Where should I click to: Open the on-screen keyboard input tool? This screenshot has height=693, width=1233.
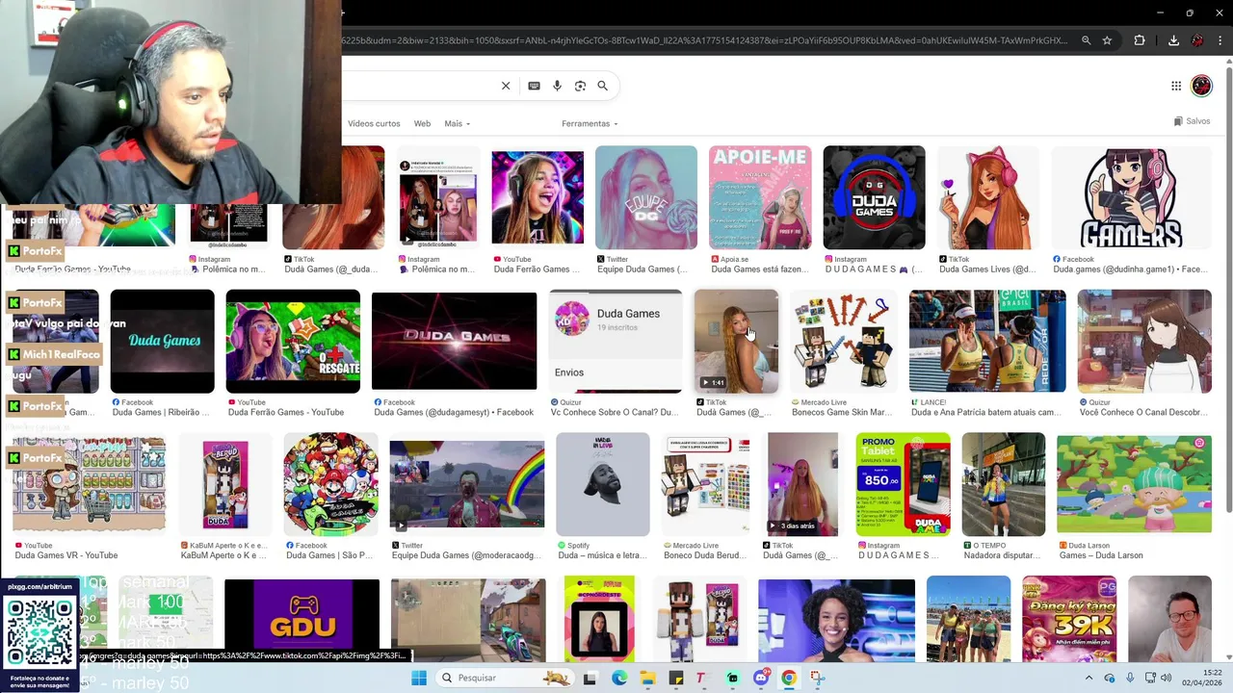534,86
